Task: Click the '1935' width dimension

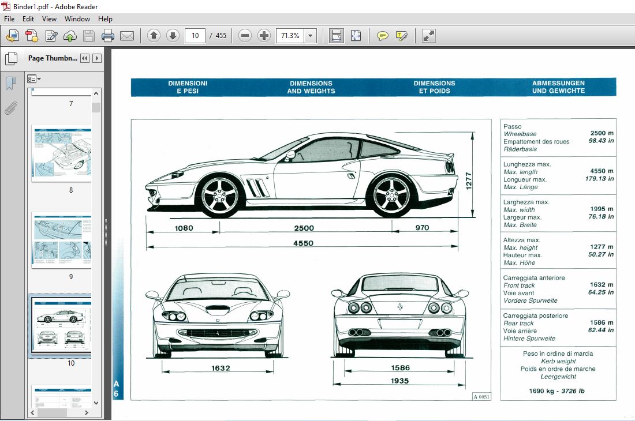Action: point(399,381)
